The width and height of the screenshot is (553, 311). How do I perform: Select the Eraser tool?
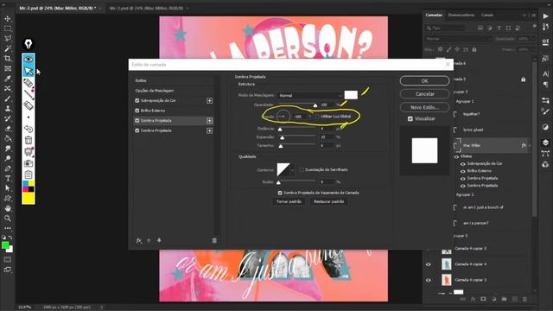pos(8,129)
